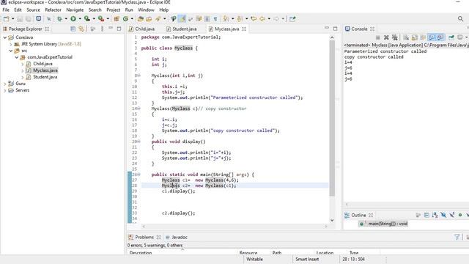This screenshot has width=469, height=264.
Task: Toggle Hide Static Members in Outline
Action: 452,215
